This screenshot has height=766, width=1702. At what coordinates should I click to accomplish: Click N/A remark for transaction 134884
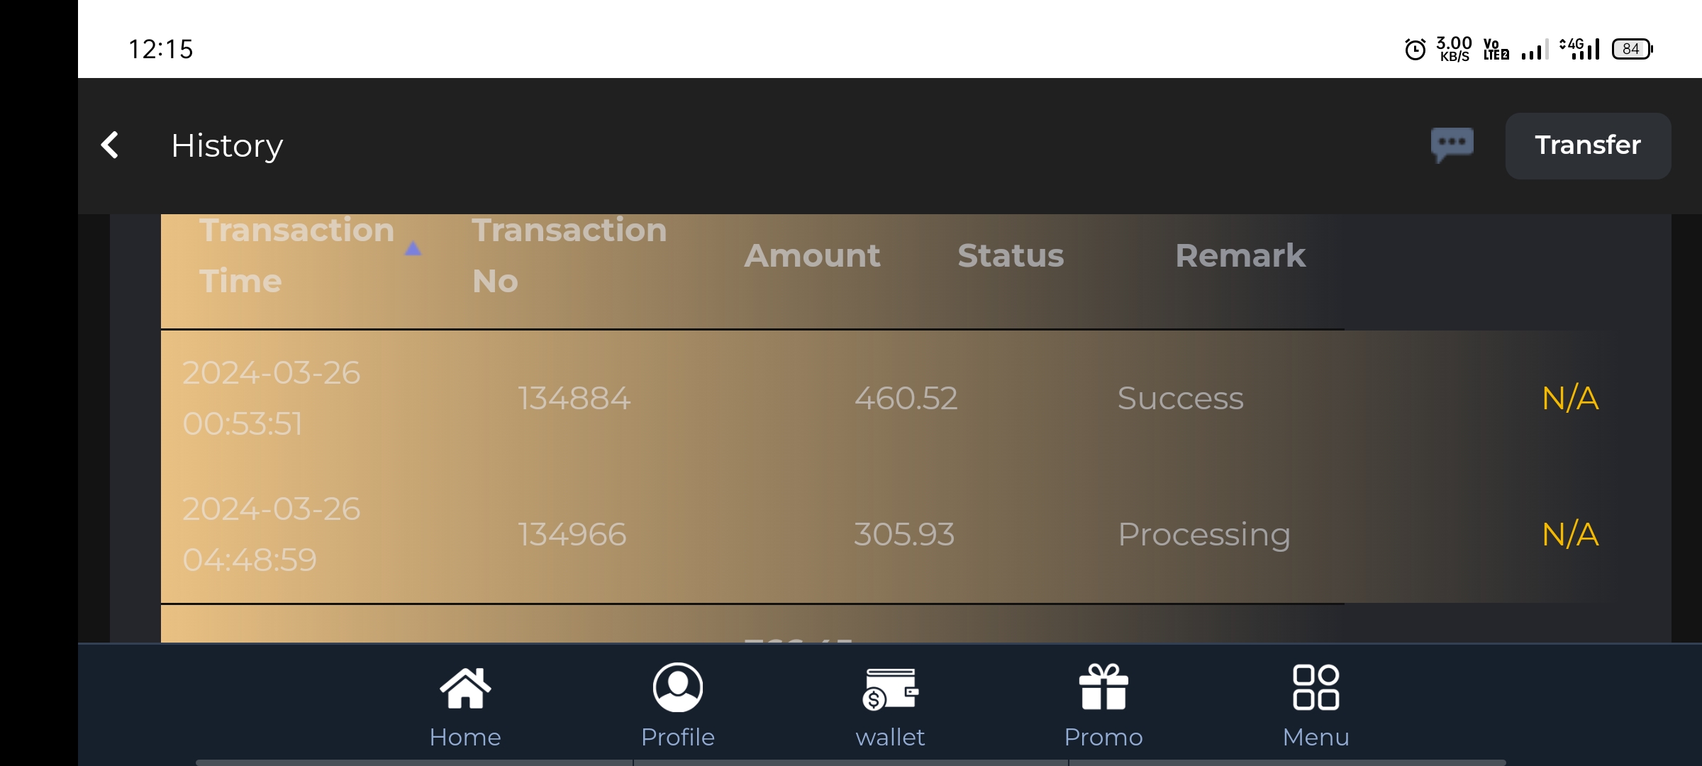pyautogui.click(x=1570, y=398)
